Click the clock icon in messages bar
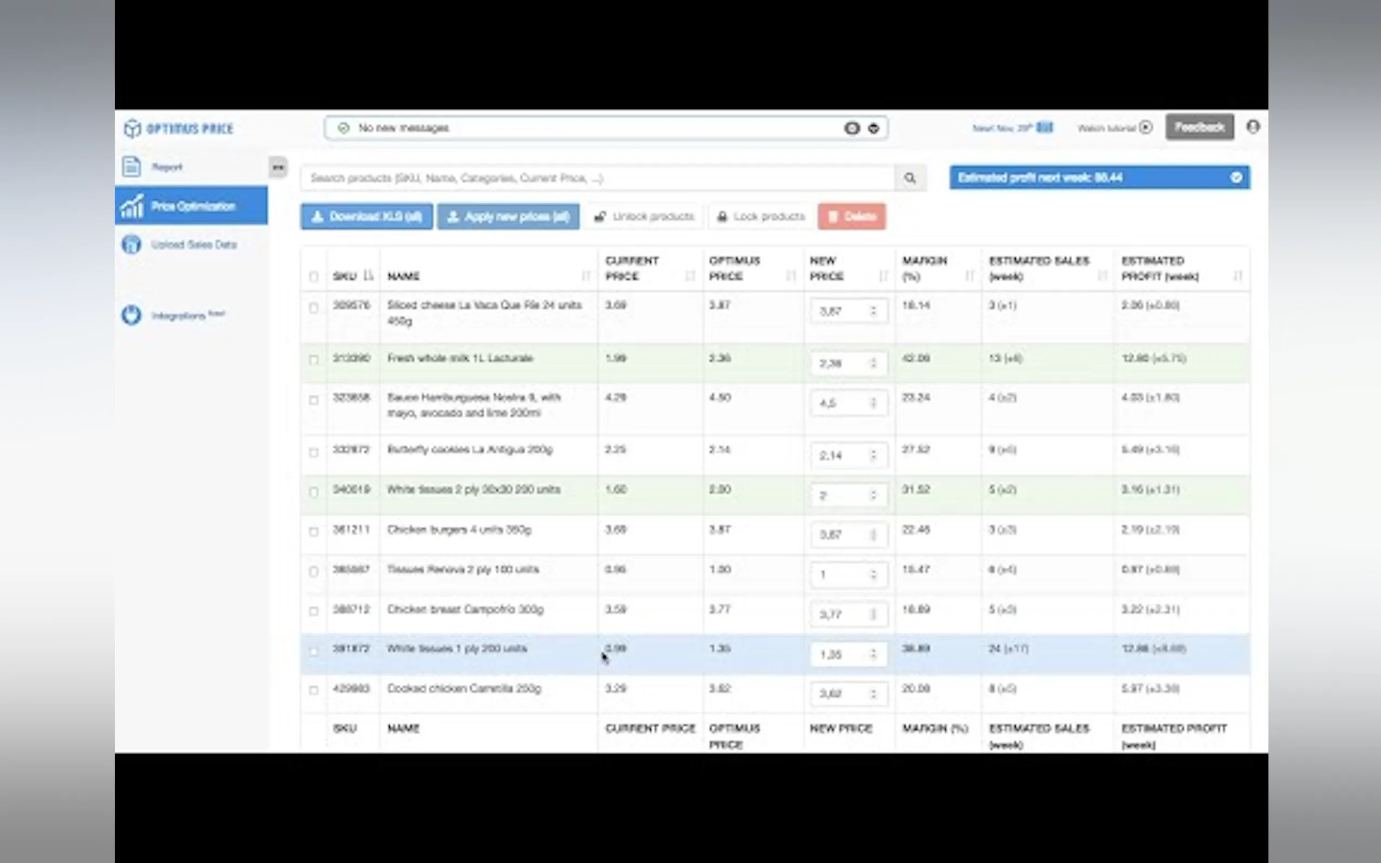This screenshot has height=863, width=1381. (852, 128)
